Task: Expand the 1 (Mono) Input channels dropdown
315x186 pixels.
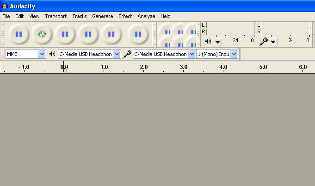Action: [234, 54]
